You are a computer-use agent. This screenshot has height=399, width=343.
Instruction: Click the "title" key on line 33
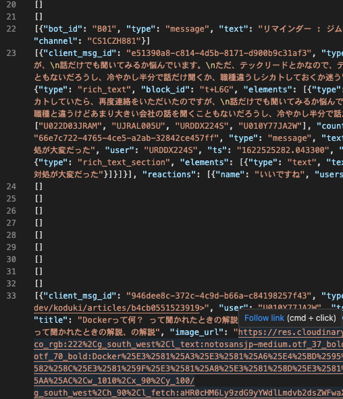tap(51, 320)
